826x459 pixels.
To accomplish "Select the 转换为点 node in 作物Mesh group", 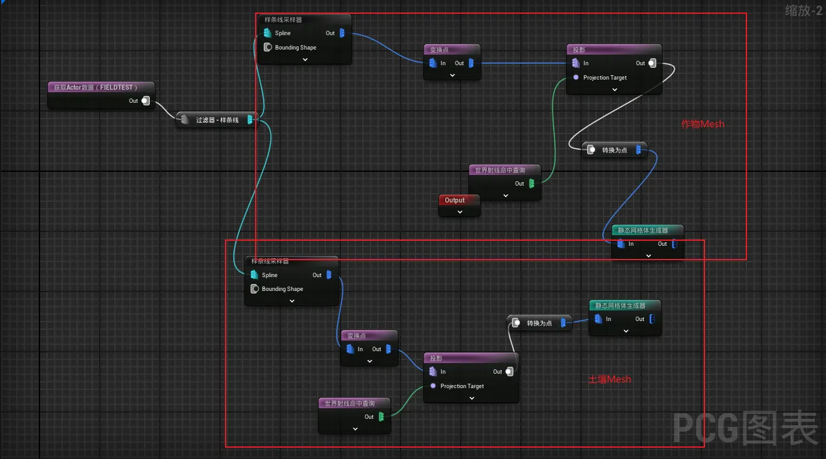I will click(614, 150).
